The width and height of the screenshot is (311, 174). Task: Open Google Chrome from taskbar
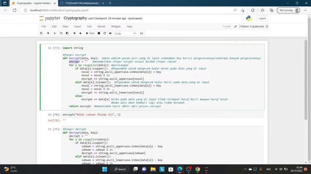tap(198, 169)
